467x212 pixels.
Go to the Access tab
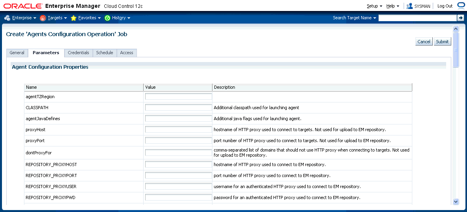point(127,53)
